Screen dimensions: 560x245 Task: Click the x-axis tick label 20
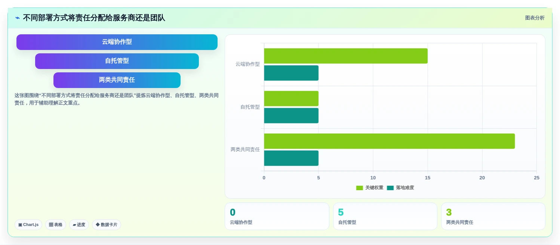[x=482, y=178]
